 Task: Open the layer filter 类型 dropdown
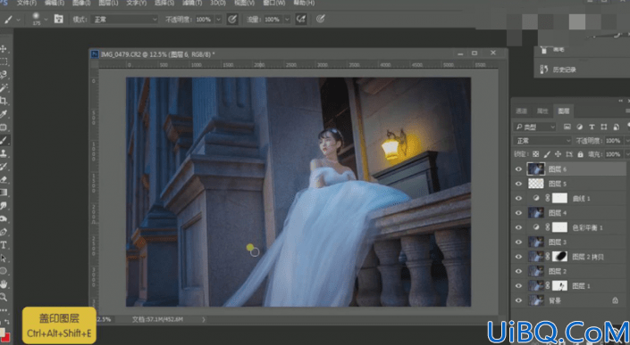click(534, 127)
